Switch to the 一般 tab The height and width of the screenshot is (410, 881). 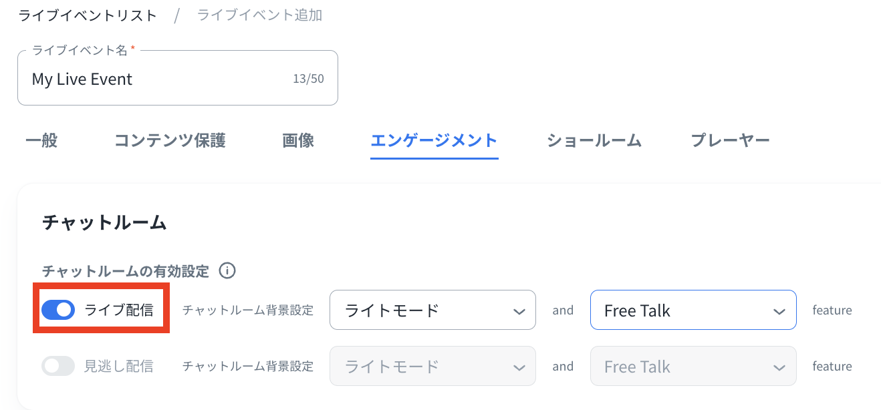click(41, 140)
